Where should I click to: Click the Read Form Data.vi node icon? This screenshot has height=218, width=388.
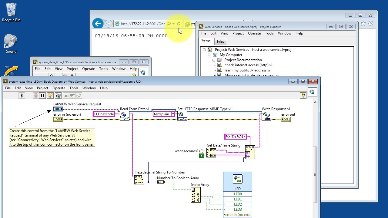pyautogui.click(x=124, y=115)
